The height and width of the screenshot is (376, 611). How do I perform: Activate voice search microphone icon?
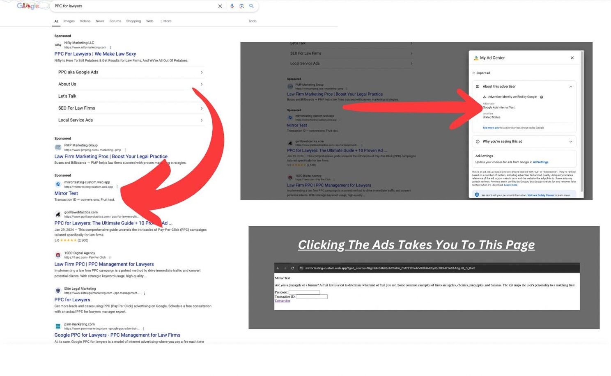tap(232, 6)
